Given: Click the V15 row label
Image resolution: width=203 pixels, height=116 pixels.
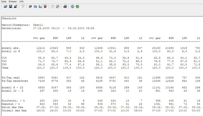Looking at the screenshot, I should tap(4, 58).
